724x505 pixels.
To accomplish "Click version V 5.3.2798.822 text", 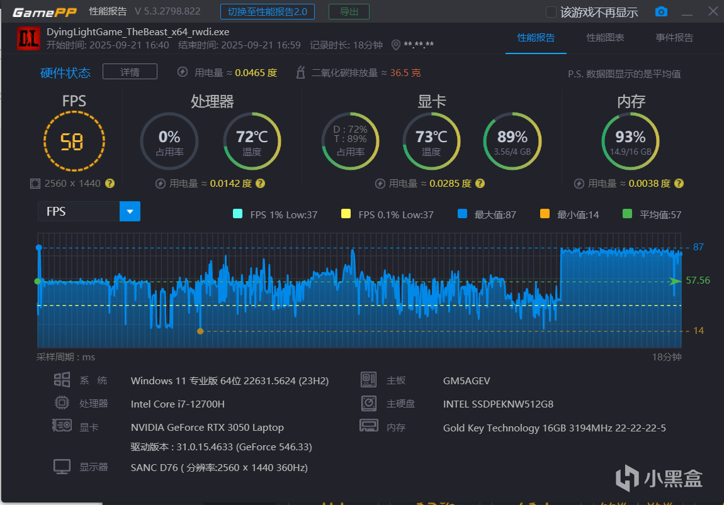I will coord(167,11).
